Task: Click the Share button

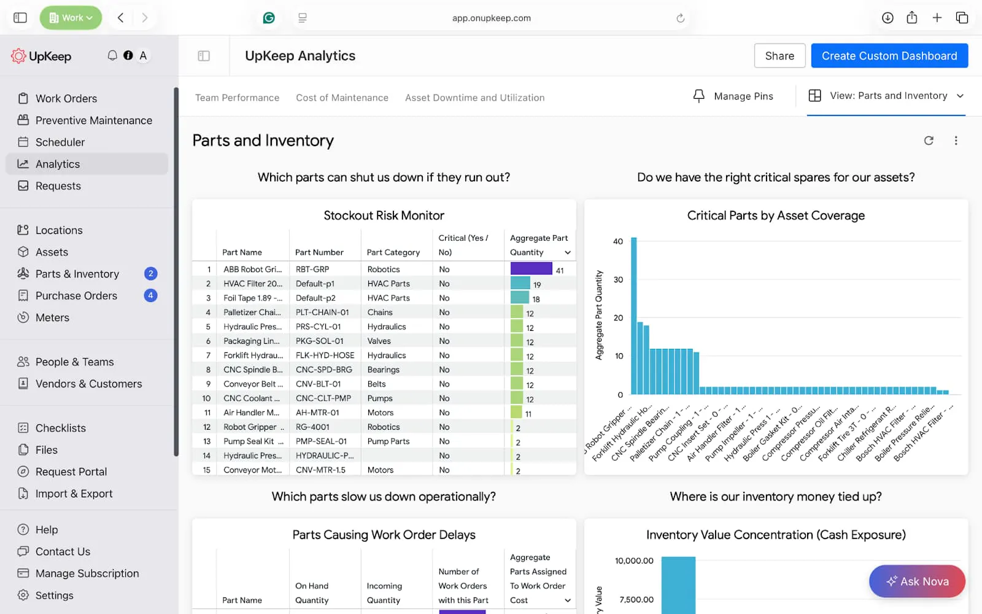Action: (x=779, y=56)
